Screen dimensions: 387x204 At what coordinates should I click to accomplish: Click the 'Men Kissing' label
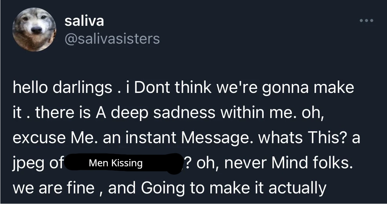(x=115, y=163)
